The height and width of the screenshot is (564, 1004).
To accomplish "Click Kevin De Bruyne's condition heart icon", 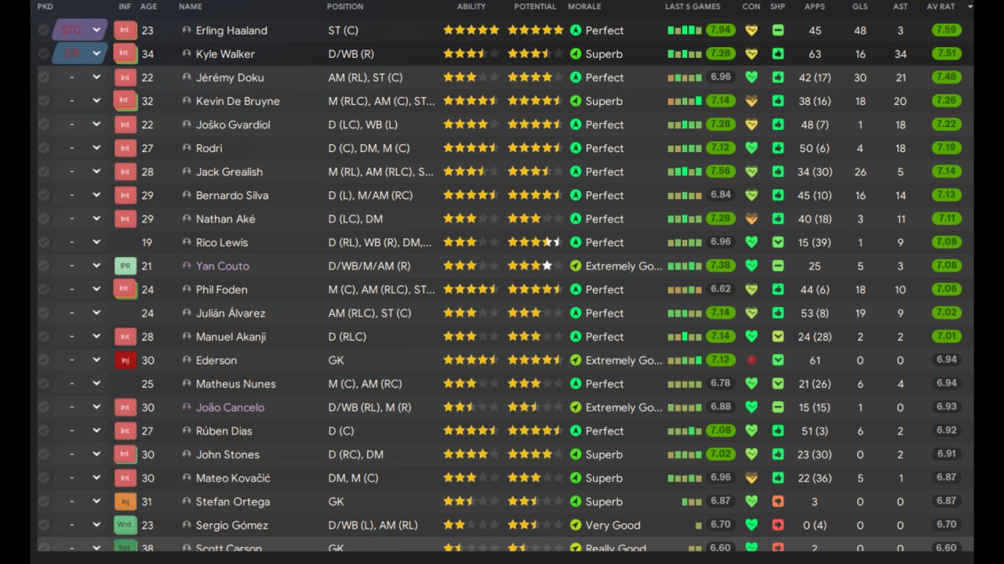I will pos(751,101).
